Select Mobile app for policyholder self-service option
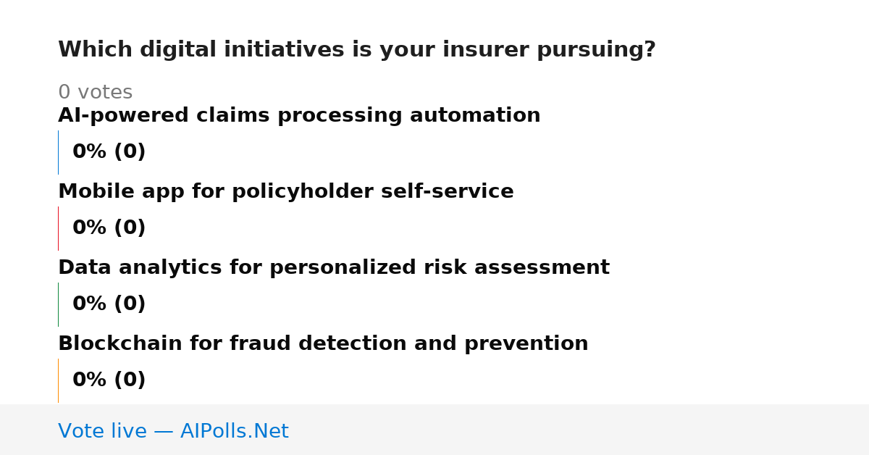 pyautogui.click(x=286, y=192)
